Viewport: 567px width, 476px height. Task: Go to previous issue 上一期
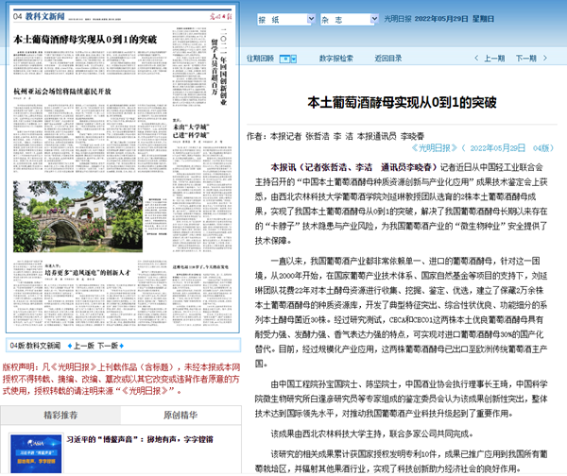[491, 59]
